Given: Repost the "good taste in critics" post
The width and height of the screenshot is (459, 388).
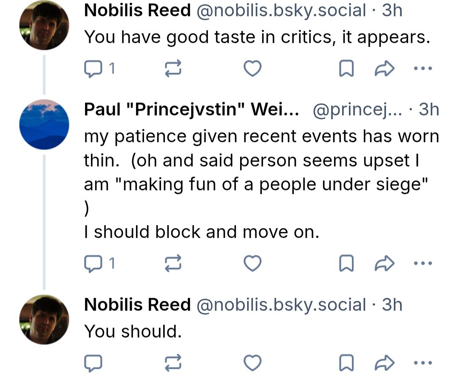Looking at the screenshot, I should coord(173,68).
